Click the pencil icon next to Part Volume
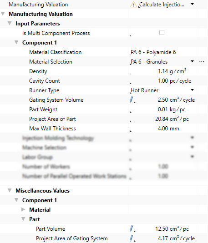 tap(131, 229)
